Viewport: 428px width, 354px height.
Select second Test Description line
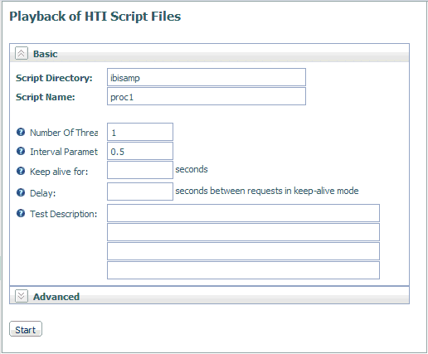243,232
